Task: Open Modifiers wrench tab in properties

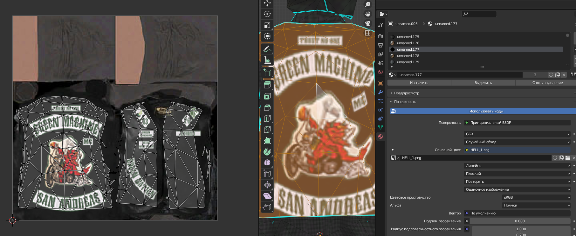Action: [381, 92]
